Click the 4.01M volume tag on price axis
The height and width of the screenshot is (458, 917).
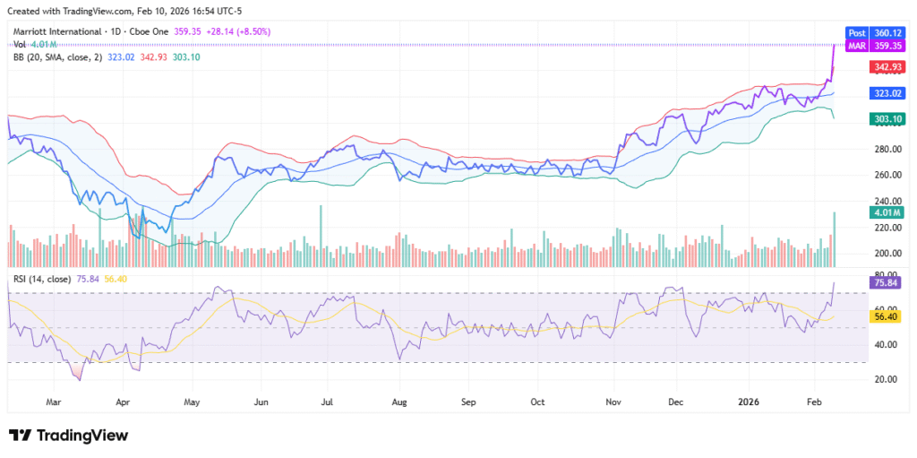tap(887, 212)
